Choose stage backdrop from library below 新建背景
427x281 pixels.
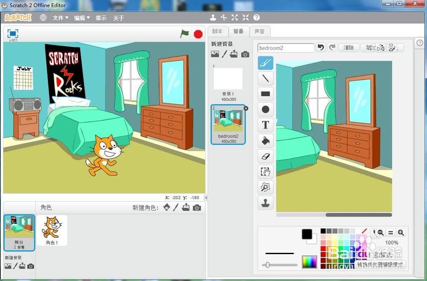click(8, 266)
